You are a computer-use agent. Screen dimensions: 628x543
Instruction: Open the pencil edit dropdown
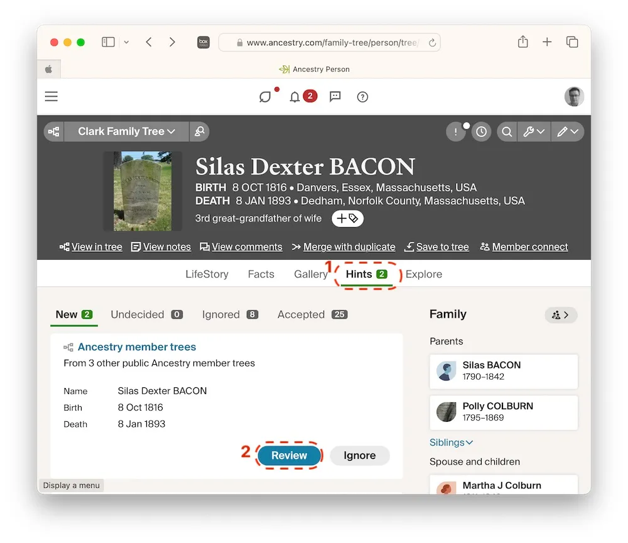pyautogui.click(x=568, y=132)
